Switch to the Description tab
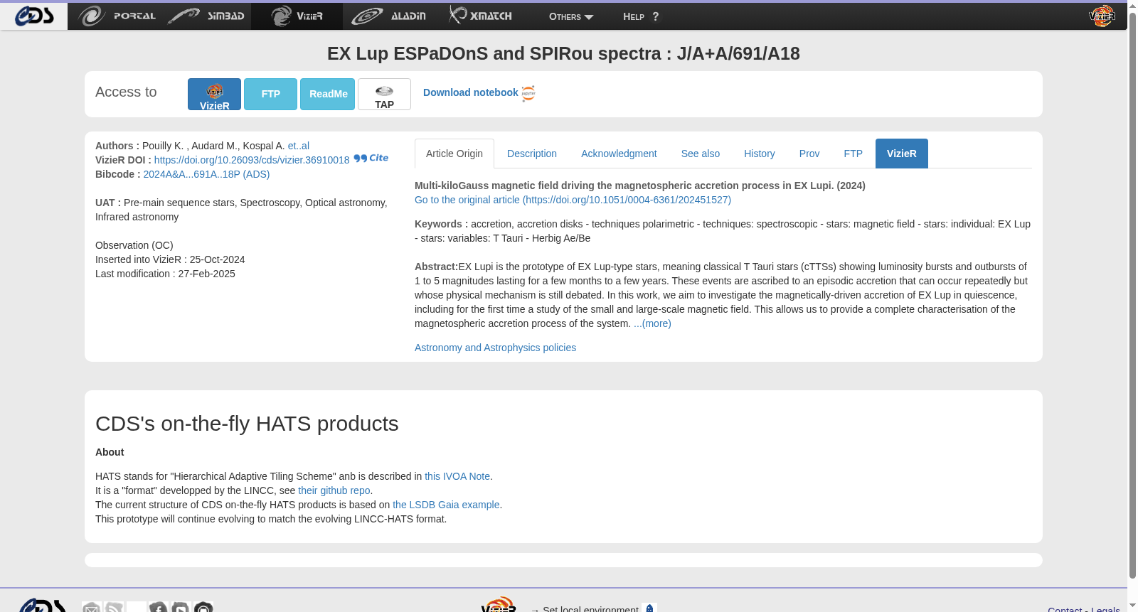The image size is (1138, 612). pos(532,154)
